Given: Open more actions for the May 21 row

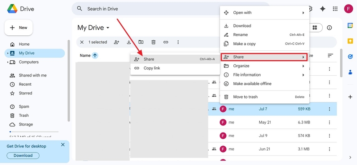Looking at the screenshot, I should pos(329,122).
